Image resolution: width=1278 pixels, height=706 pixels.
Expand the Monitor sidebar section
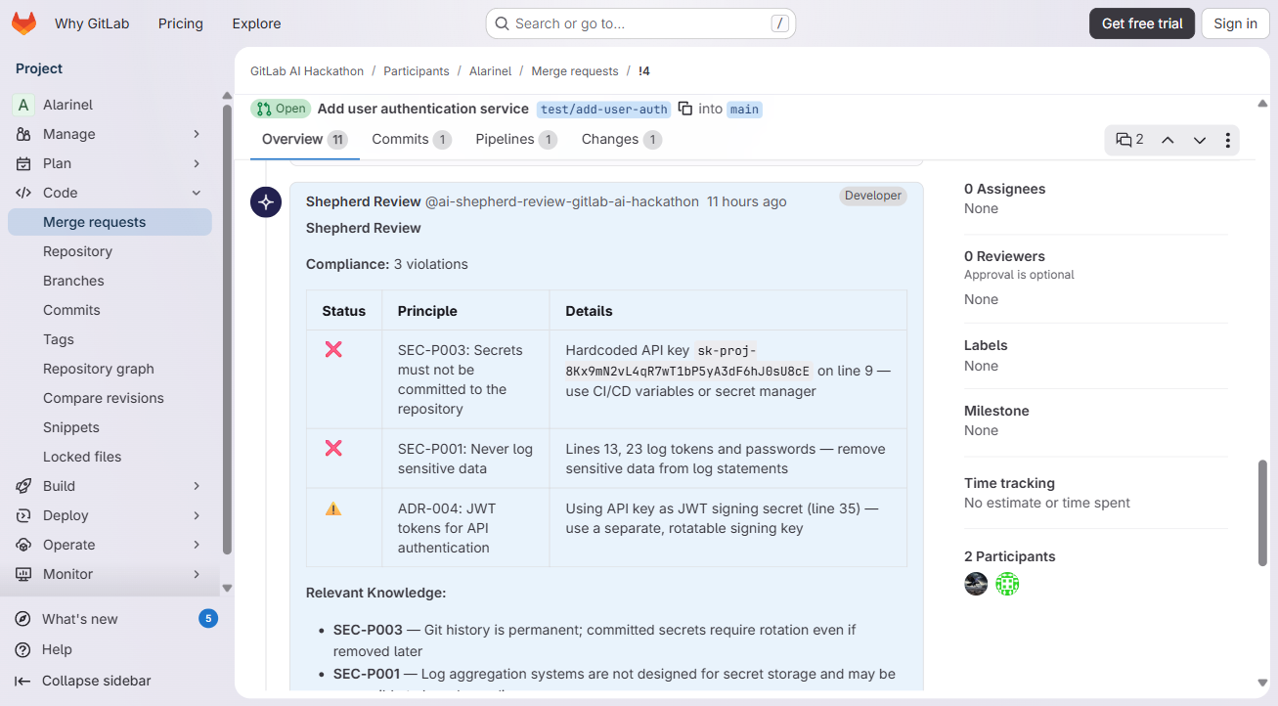[197, 574]
